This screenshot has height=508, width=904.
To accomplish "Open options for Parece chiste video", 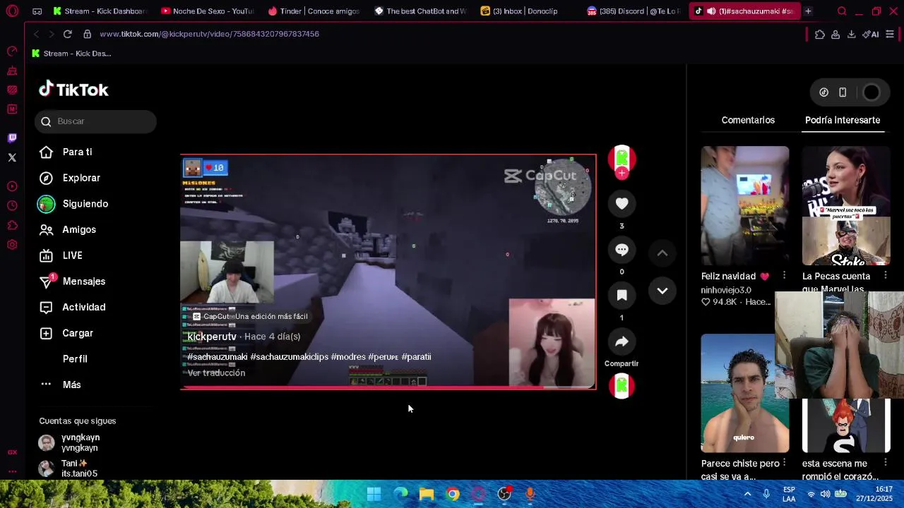I will click(784, 463).
